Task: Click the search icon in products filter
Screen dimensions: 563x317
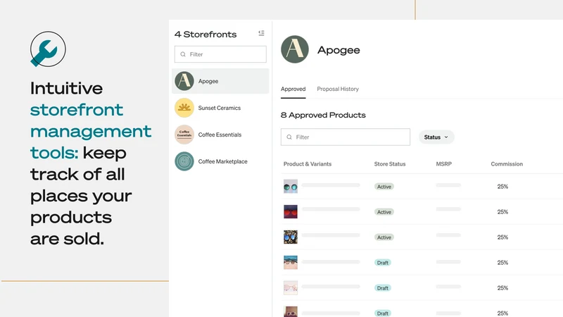Action: point(289,137)
